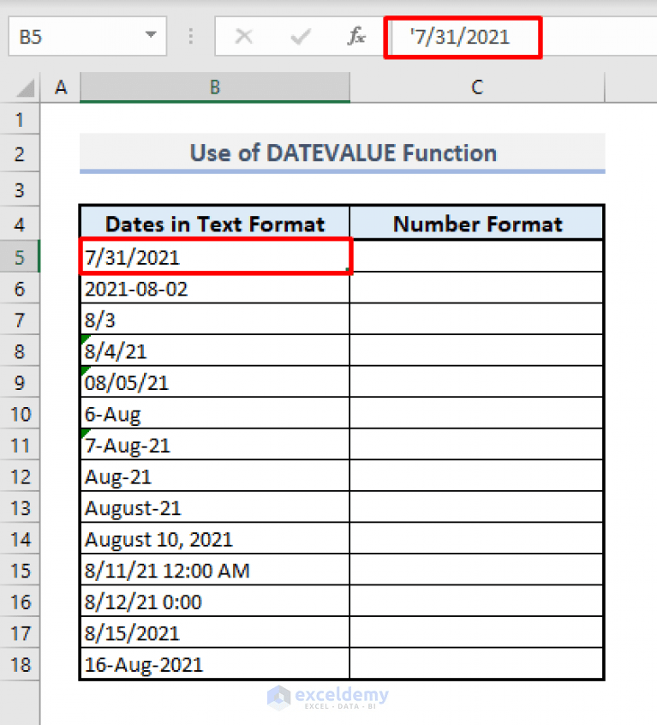Select row 14 header
The image size is (657, 725).
click(x=20, y=539)
